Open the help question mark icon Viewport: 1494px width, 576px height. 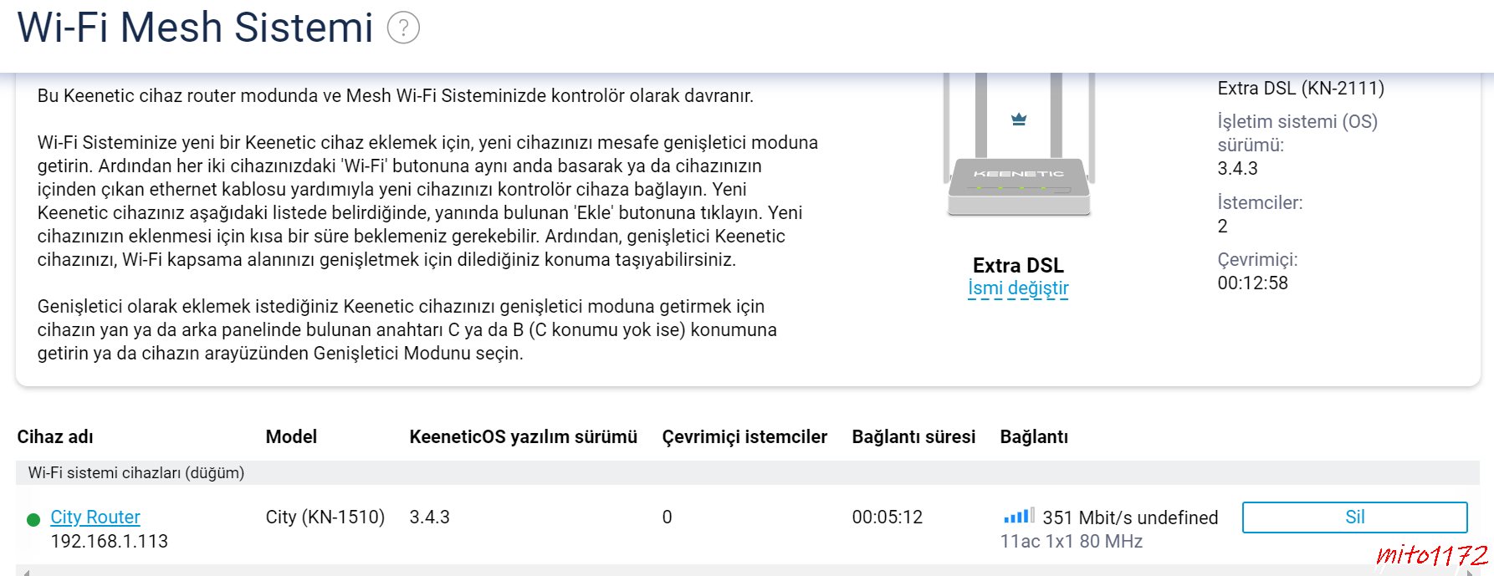403,28
